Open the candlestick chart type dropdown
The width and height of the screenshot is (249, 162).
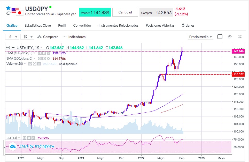pyautogui.click(x=27, y=37)
